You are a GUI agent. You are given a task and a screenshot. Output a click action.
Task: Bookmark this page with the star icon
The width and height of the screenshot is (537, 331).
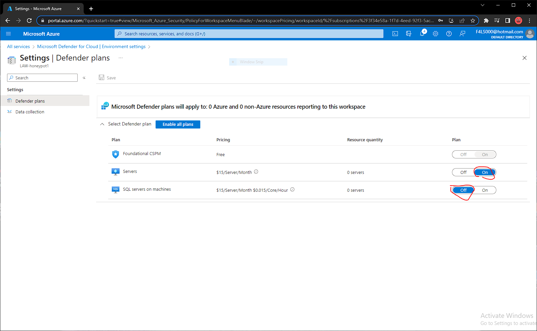point(473,21)
